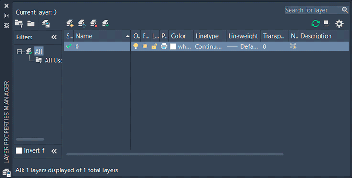Click the Description column header
The height and width of the screenshot is (178, 352).
click(323, 36)
